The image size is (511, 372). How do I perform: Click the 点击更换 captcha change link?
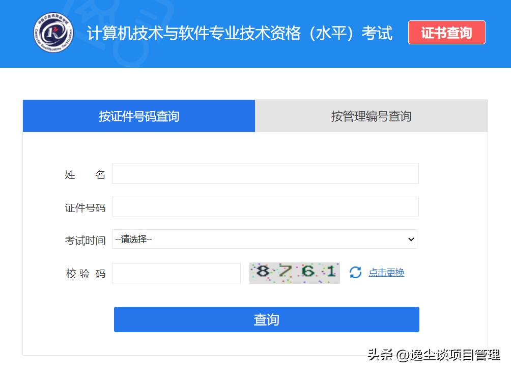click(x=386, y=273)
